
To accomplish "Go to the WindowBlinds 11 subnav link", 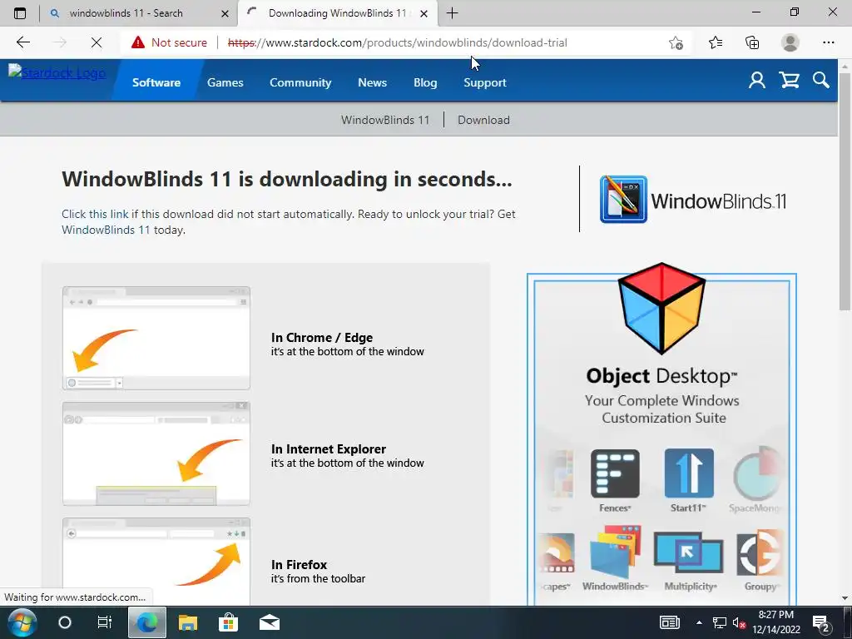I will 385,120.
